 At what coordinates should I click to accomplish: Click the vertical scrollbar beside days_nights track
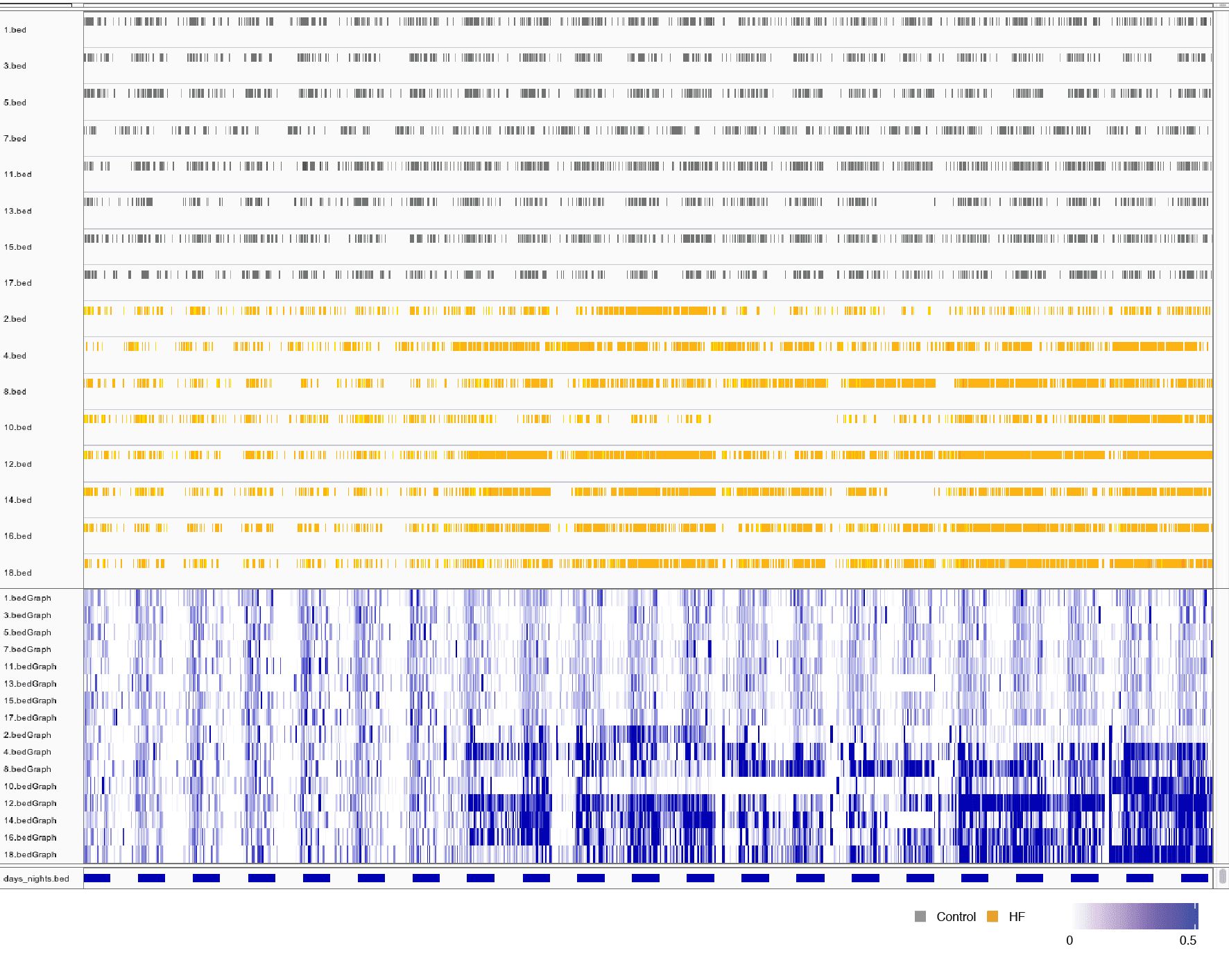(1223, 876)
